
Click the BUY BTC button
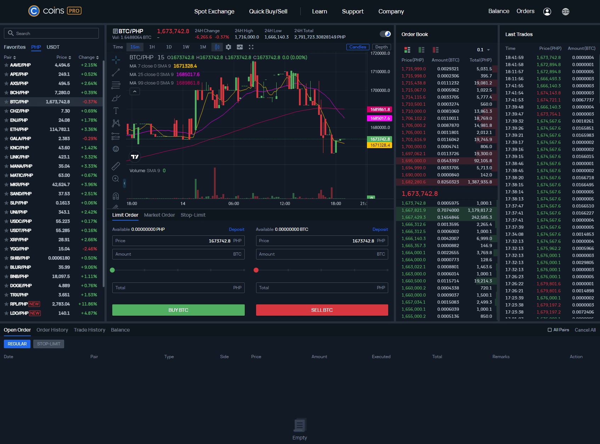click(x=179, y=310)
